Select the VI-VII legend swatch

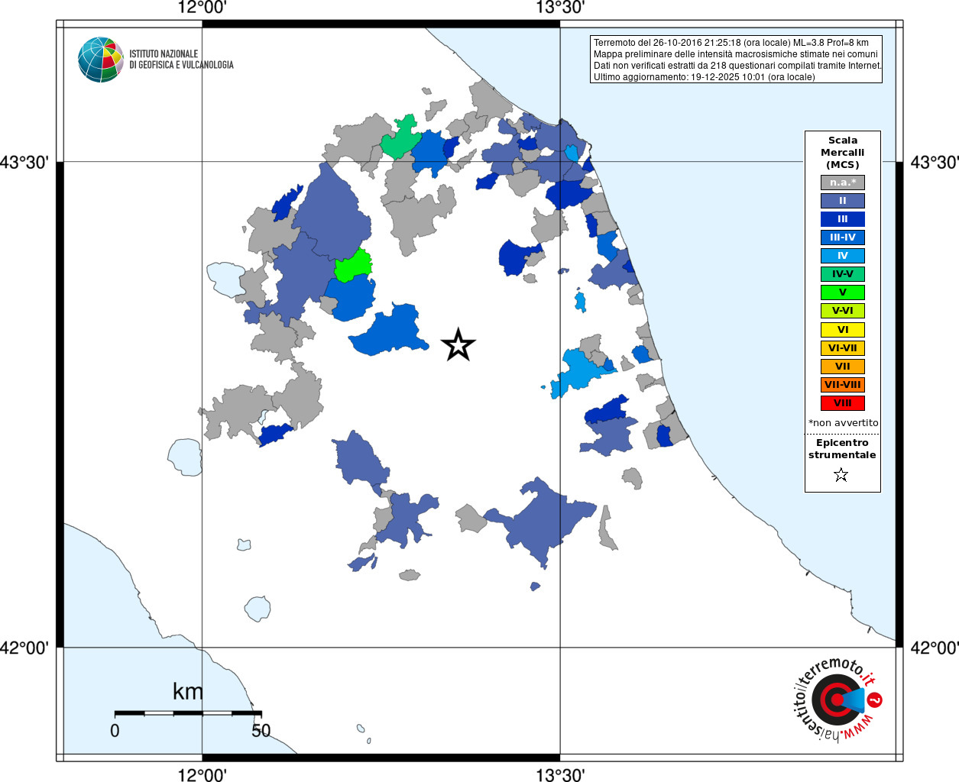(843, 348)
